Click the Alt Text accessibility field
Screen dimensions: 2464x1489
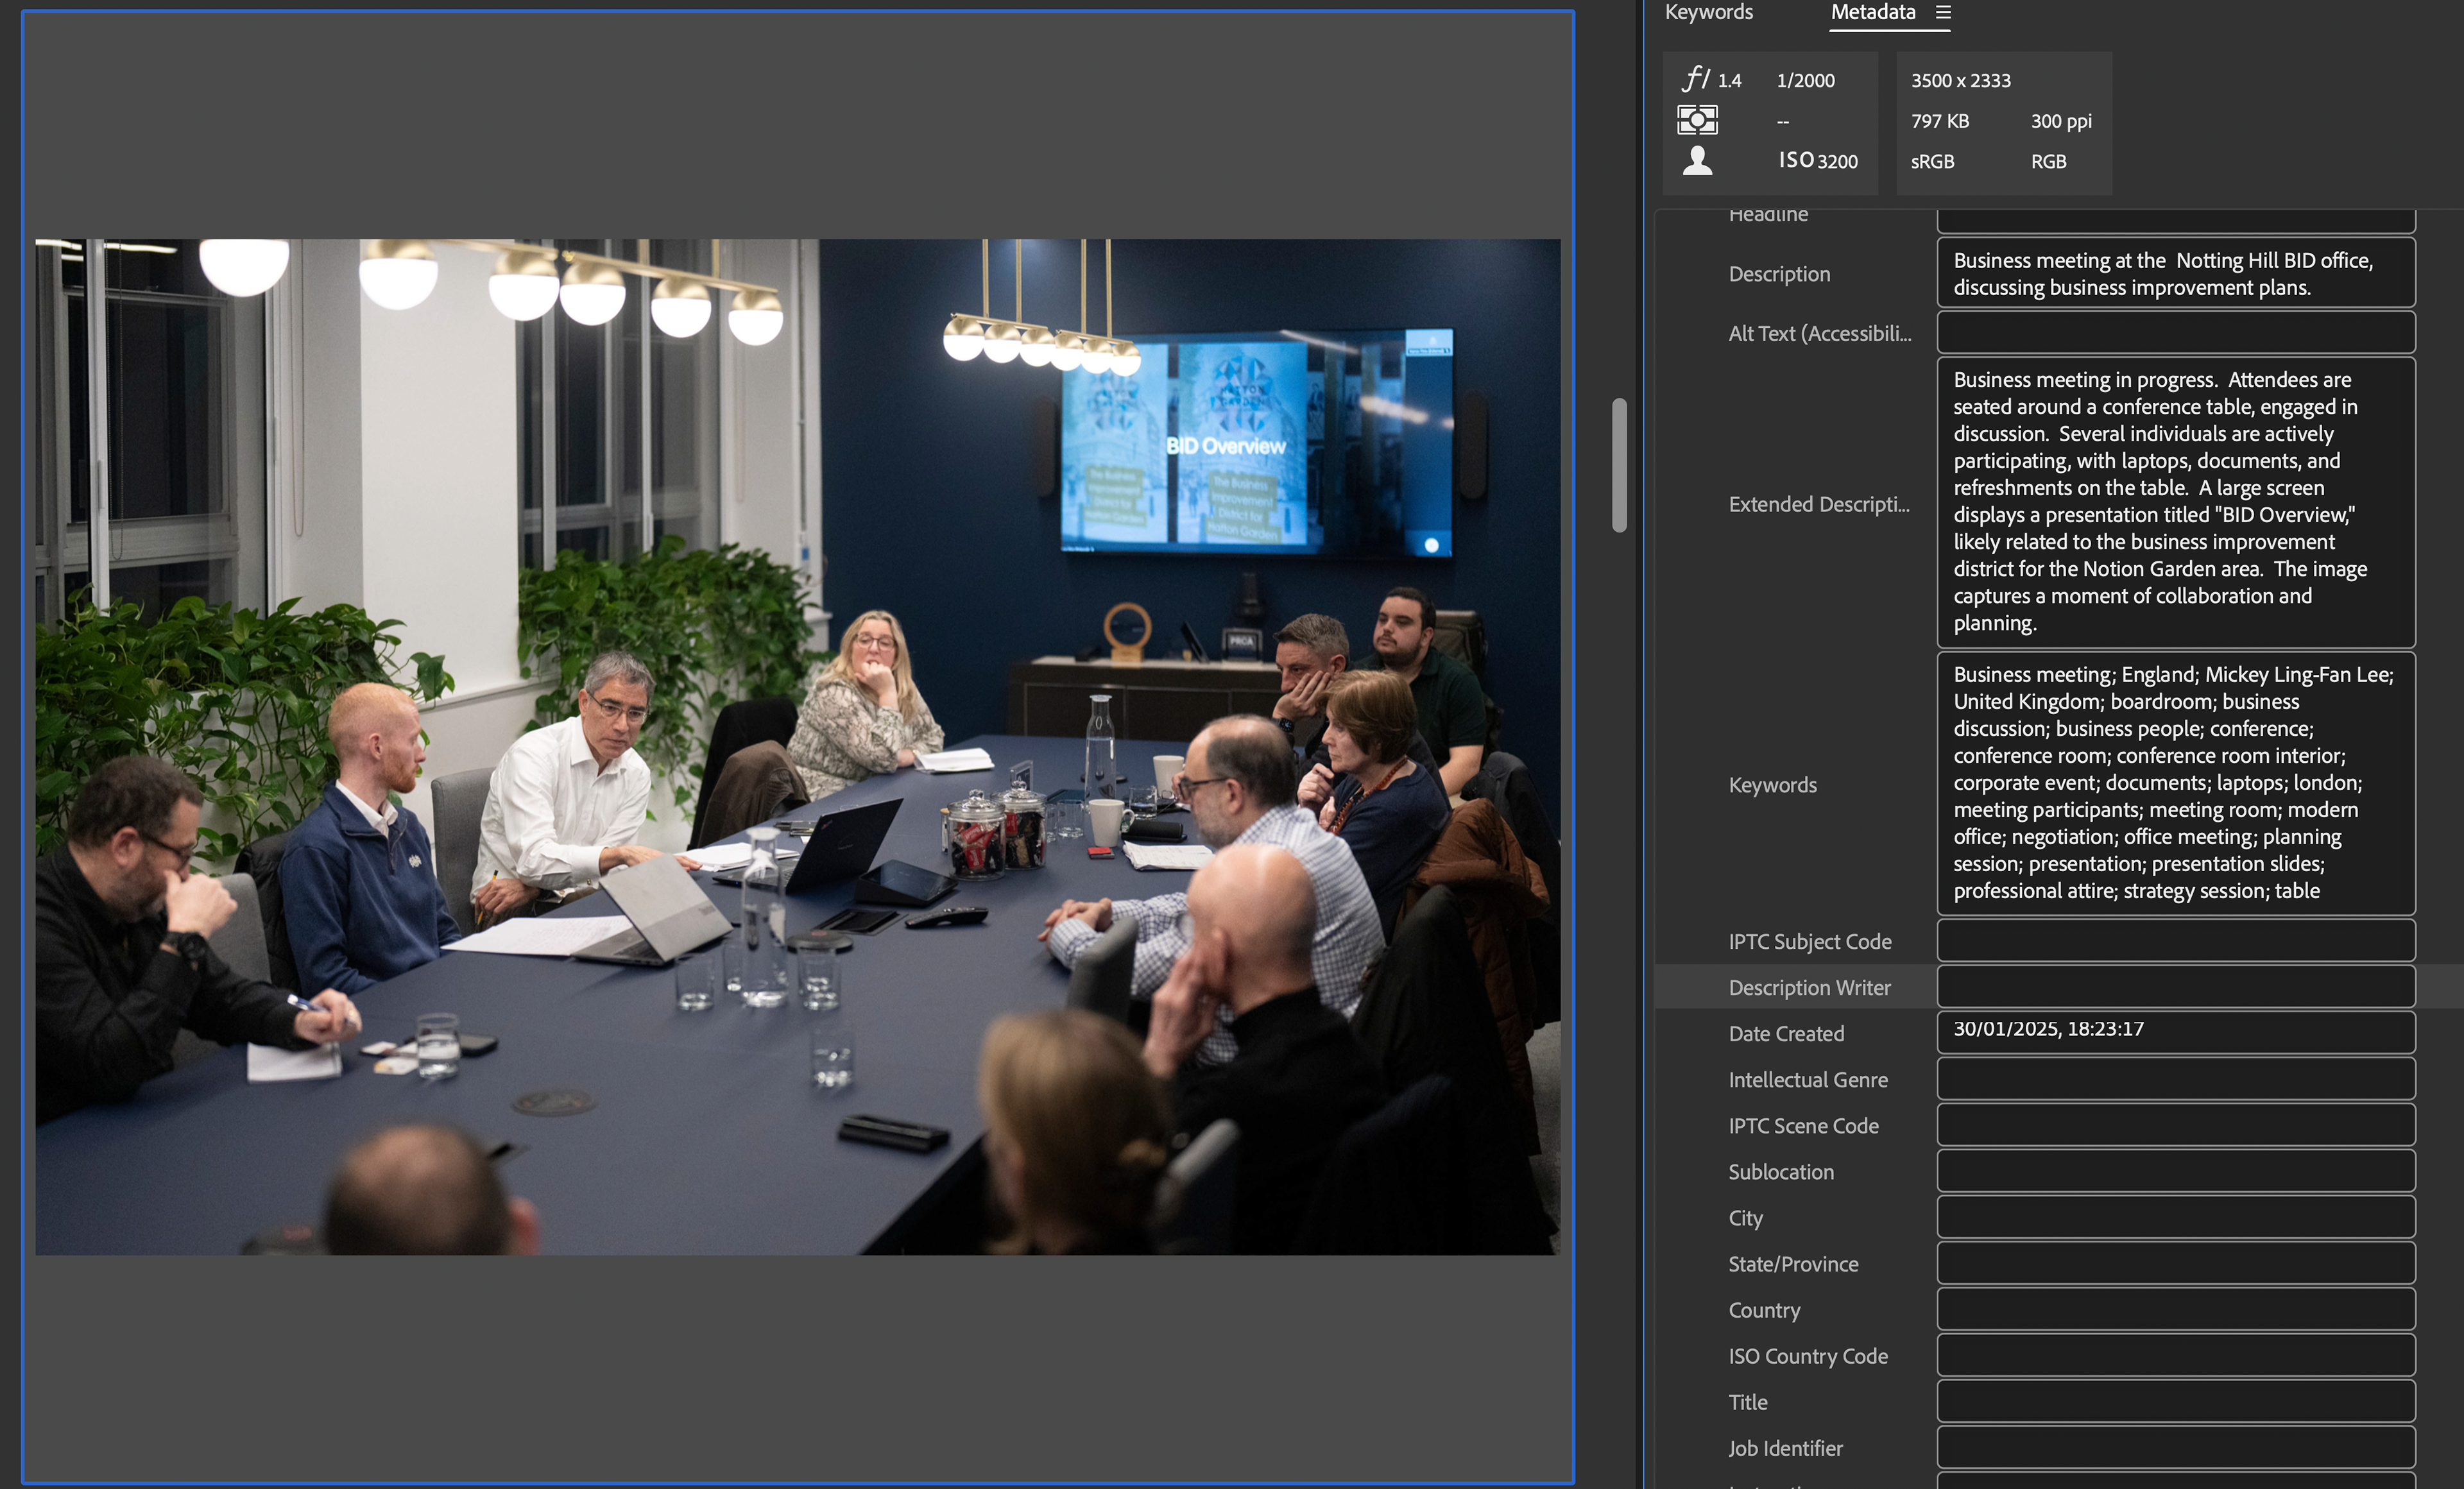click(2175, 333)
